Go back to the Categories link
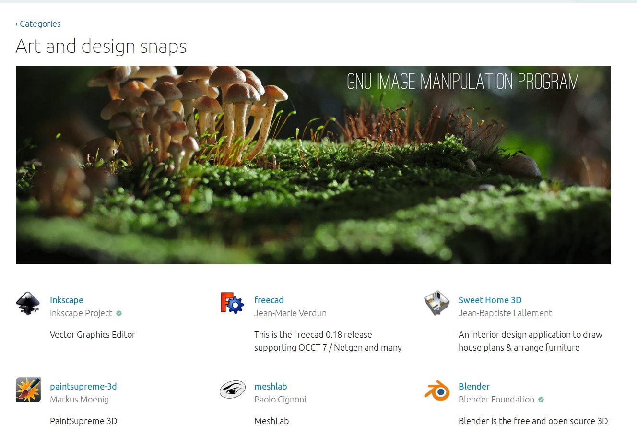 (38, 24)
